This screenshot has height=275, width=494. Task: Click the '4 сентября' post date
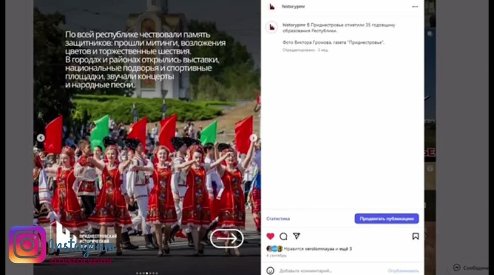276,255
